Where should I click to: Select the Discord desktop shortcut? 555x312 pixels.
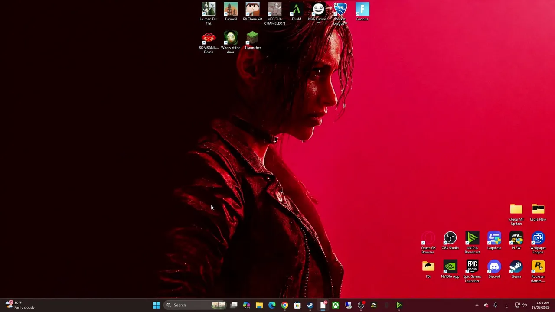coord(494,269)
